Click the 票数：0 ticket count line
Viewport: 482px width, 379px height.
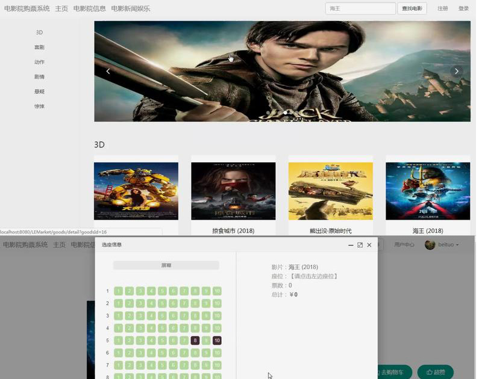[281, 285]
